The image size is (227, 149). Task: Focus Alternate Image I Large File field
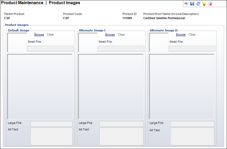(x=121, y=124)
